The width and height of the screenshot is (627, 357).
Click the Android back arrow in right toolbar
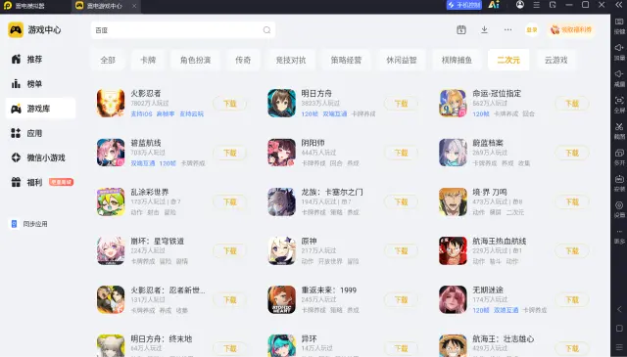point(619,309)
